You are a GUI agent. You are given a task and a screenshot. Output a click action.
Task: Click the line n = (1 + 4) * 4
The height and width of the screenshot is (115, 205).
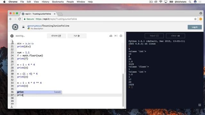click(27, 74)
